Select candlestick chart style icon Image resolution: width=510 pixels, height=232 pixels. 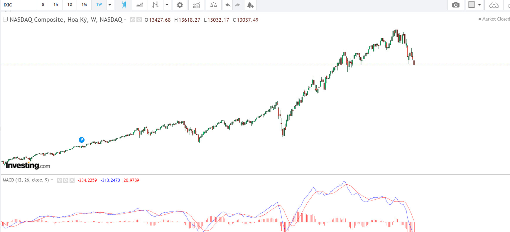(x=124, y=5)
